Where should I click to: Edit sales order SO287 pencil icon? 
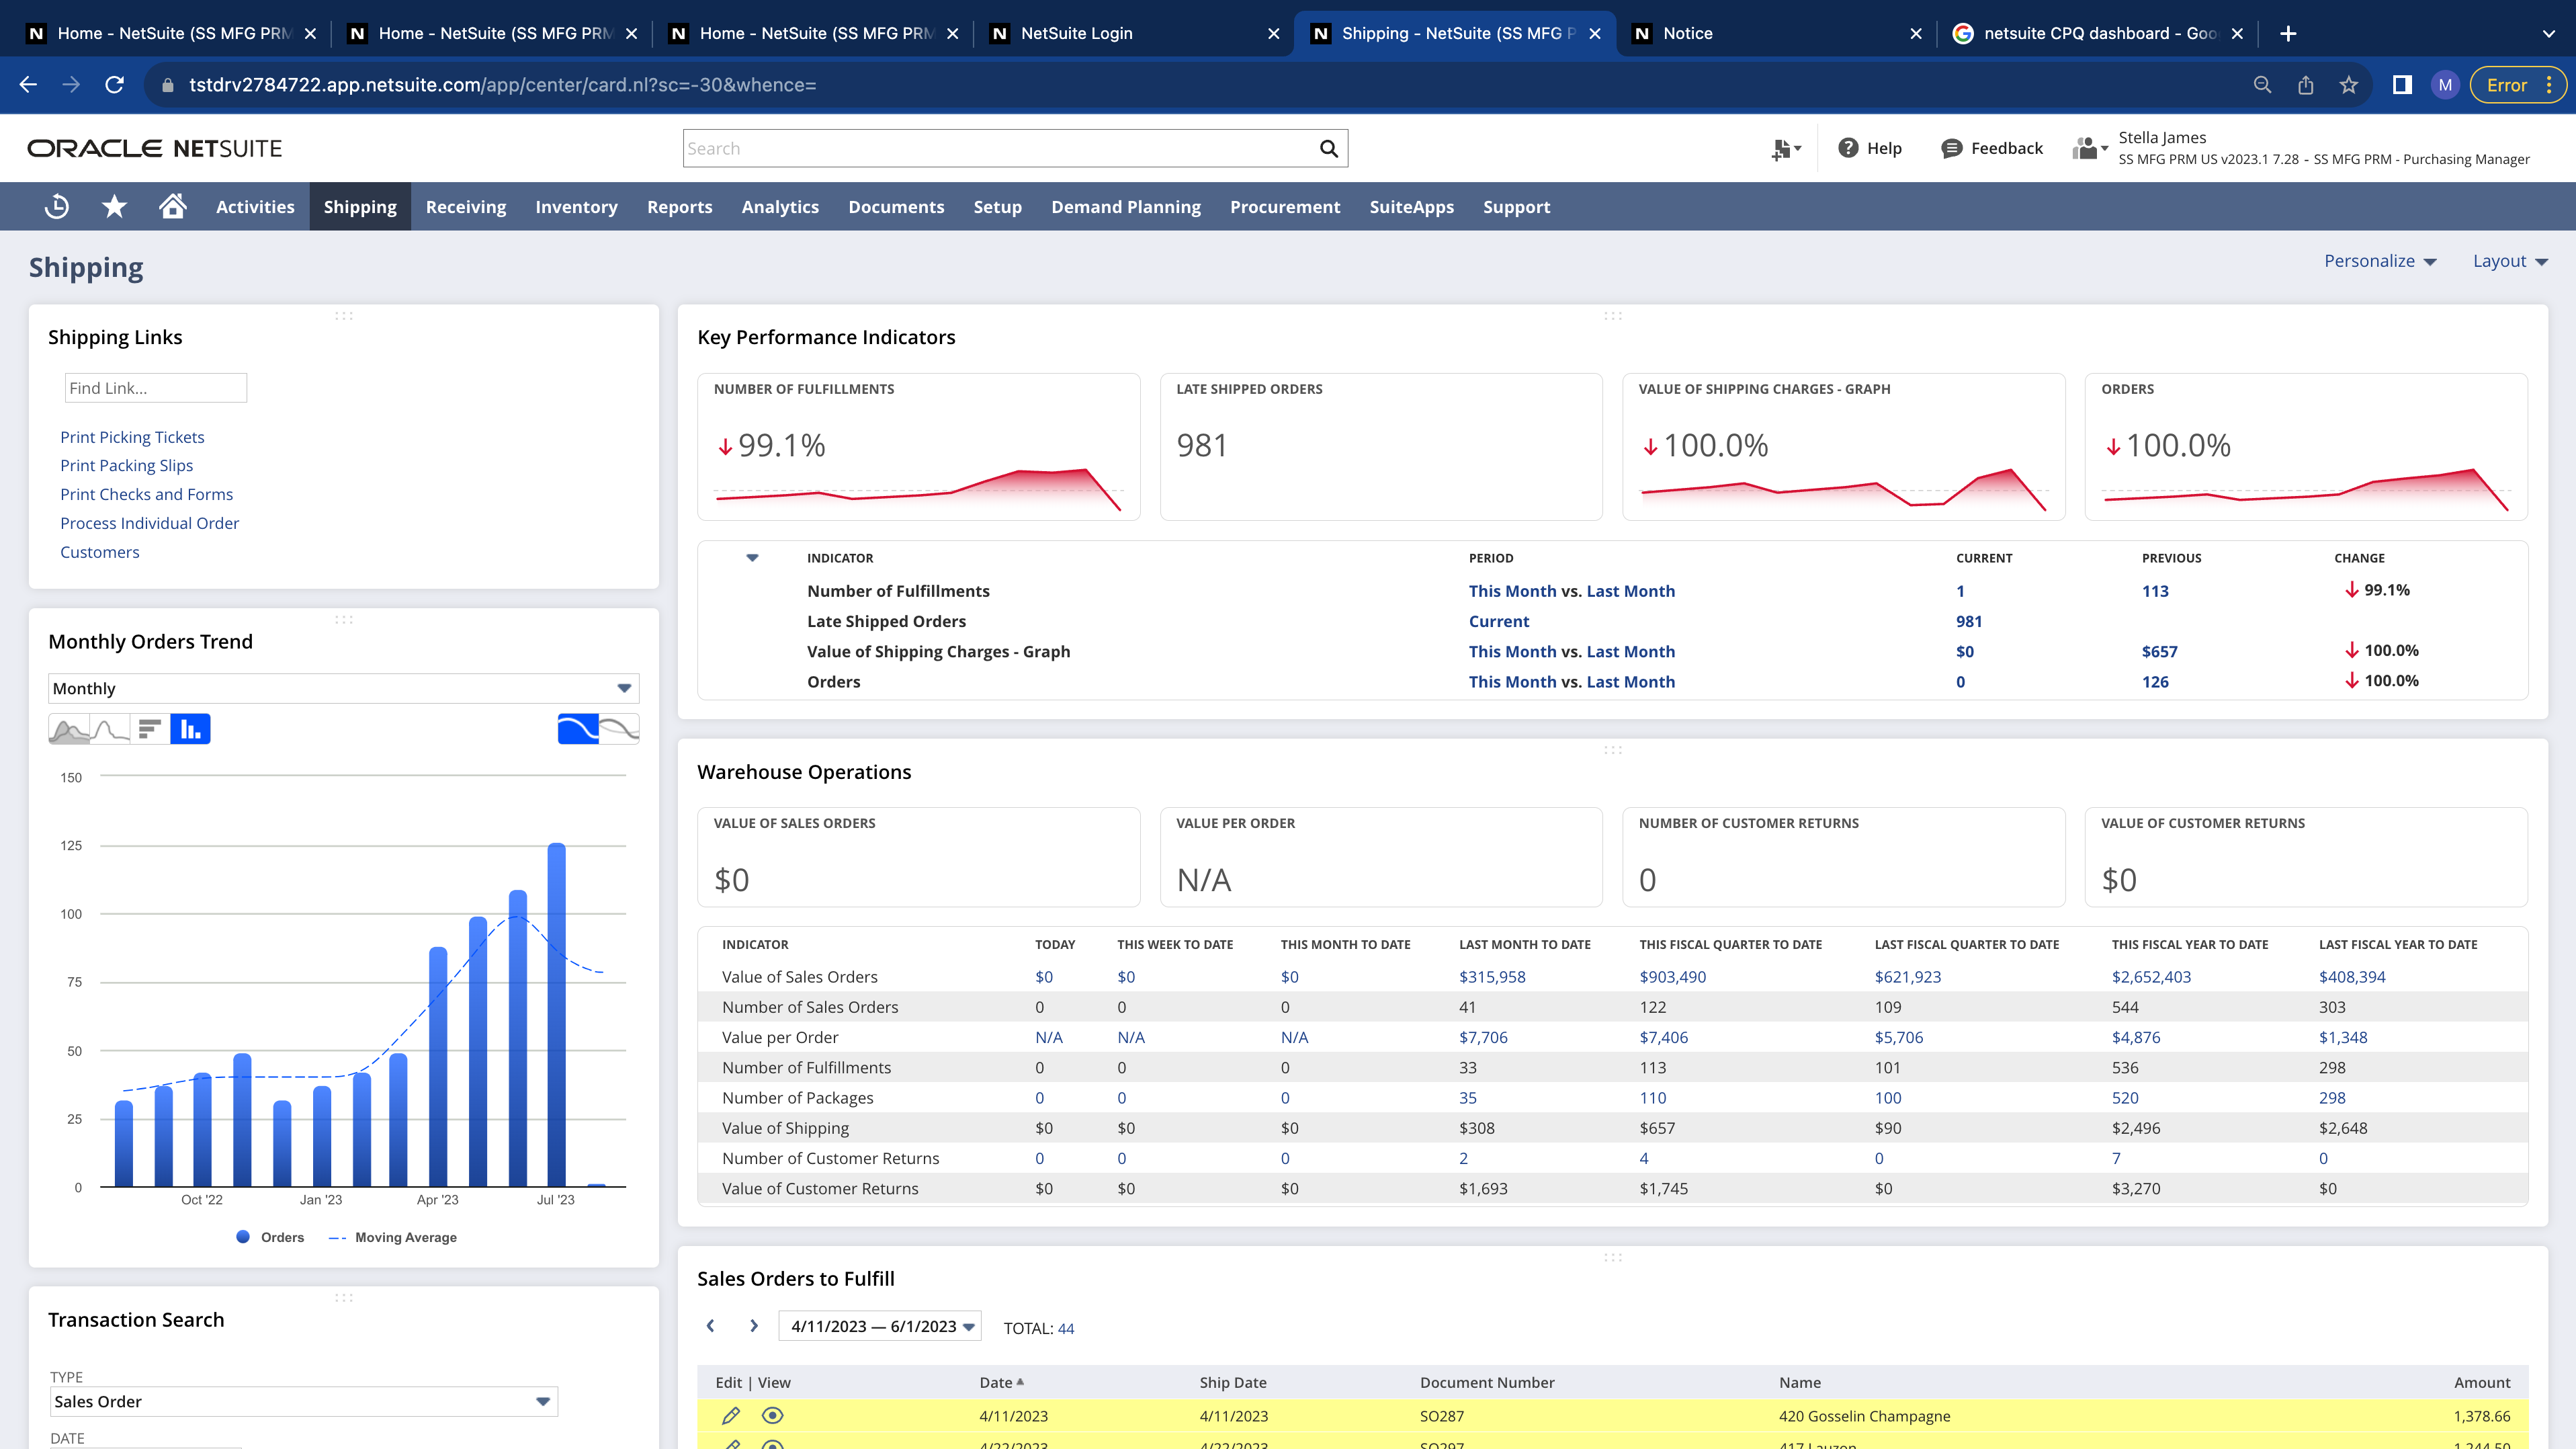(x=731, y=1415)
